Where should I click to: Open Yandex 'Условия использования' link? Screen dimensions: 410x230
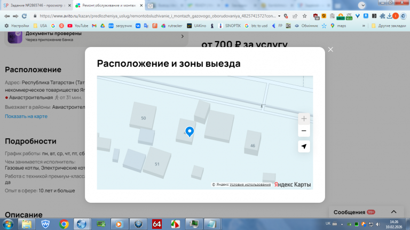[x=250, y=185]
